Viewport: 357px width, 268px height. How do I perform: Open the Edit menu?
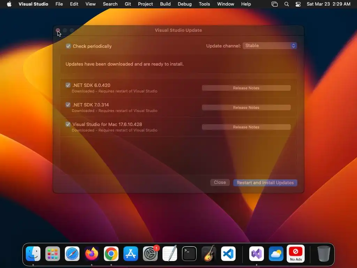click(74, 4)
